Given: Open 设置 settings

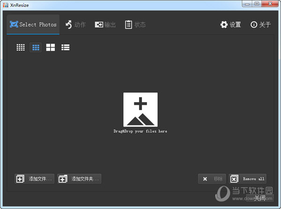Looking at the screenshot, I should [x=230, y=24].
